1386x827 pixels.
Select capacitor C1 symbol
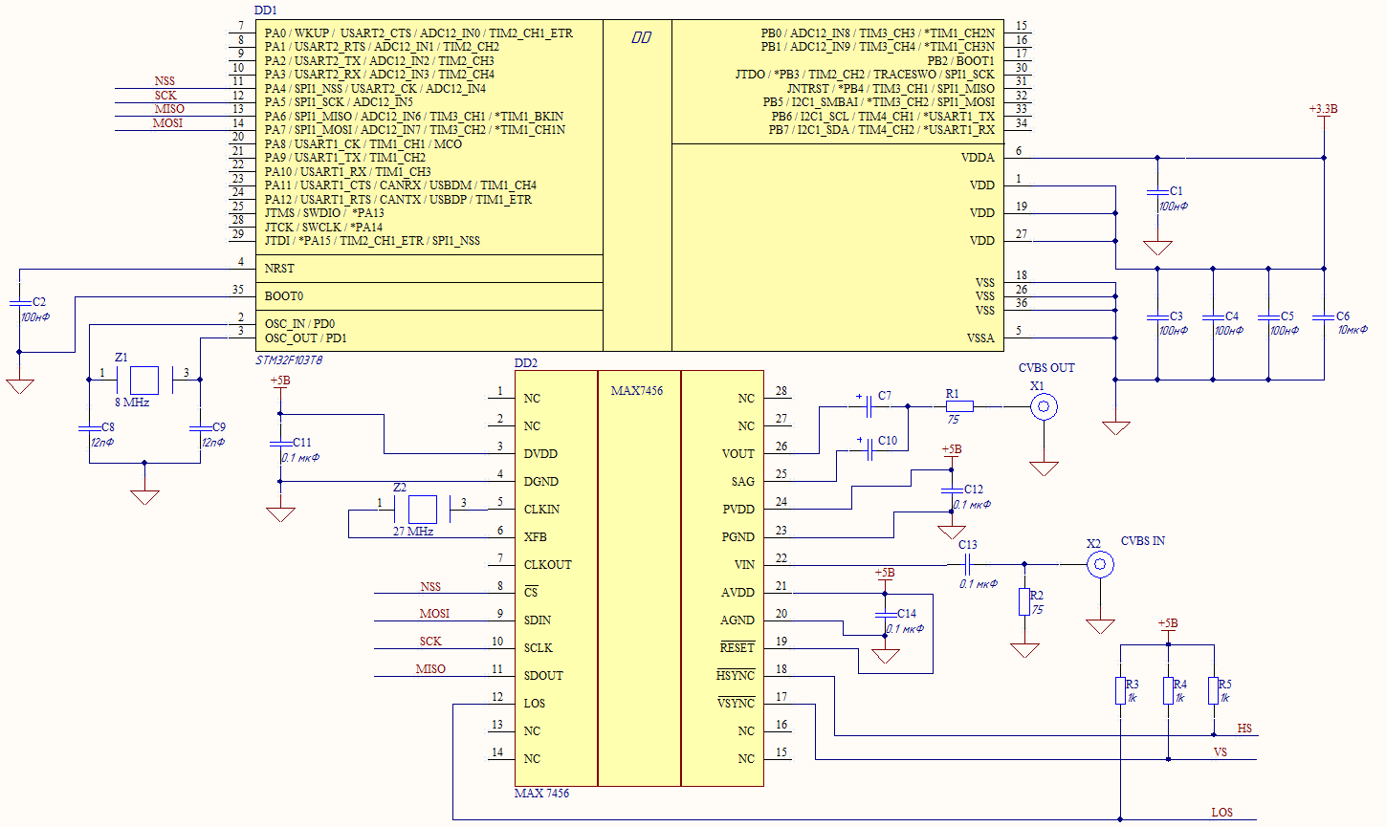point(1157,193)
